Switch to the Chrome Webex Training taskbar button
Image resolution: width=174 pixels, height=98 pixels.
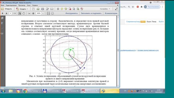[32, 91]
